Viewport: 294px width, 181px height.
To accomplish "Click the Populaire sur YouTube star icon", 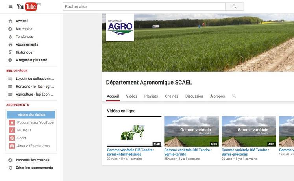I will pyautogui.click(x=12, y=122).
